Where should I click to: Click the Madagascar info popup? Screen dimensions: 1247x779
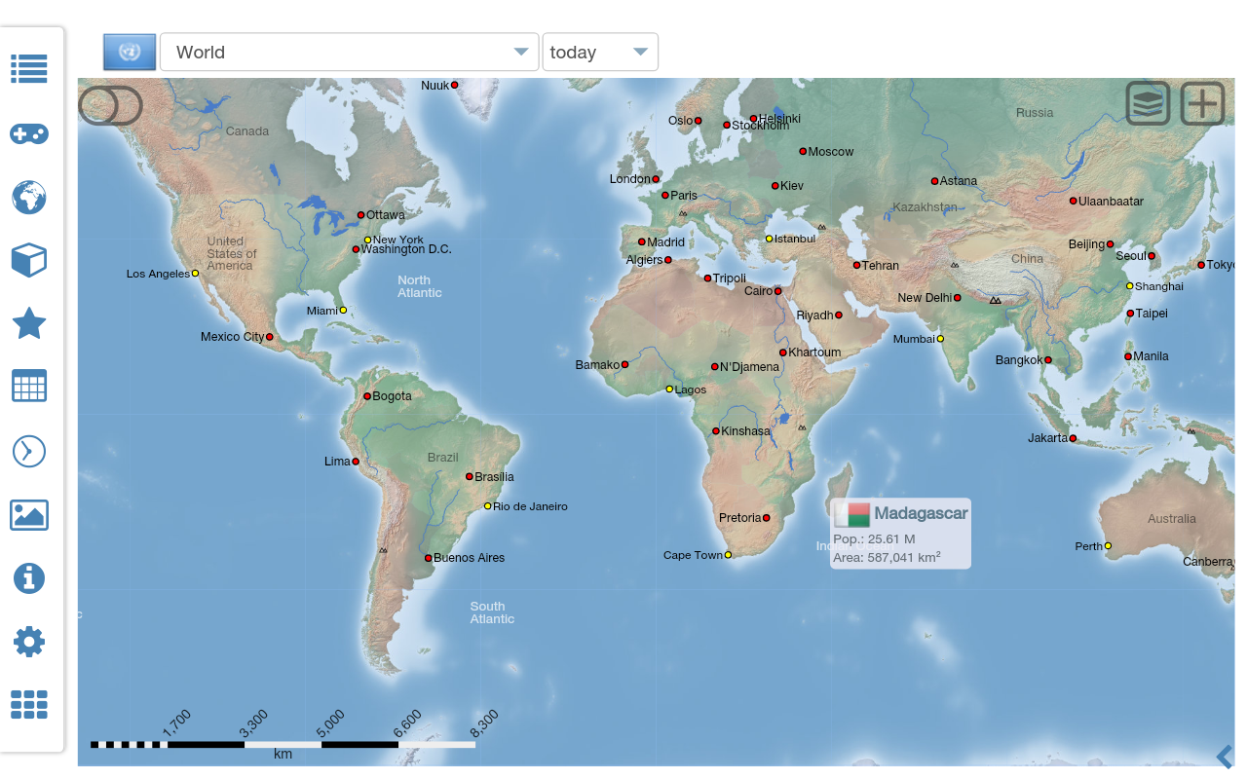(x=899, y=534)
